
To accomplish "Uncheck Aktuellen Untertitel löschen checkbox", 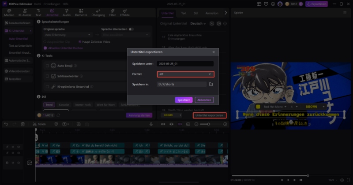I will tap(45, 48).
